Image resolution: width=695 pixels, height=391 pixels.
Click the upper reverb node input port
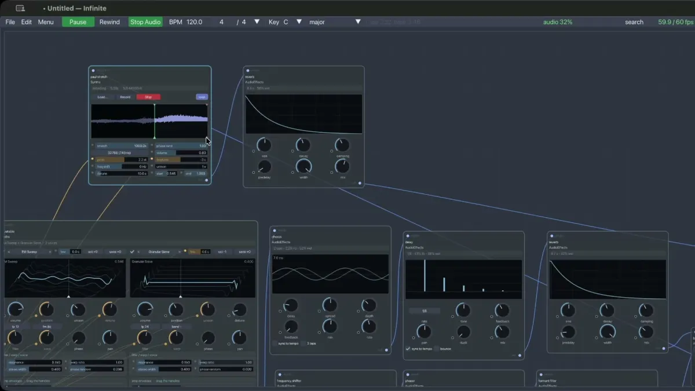pos(248,71)
